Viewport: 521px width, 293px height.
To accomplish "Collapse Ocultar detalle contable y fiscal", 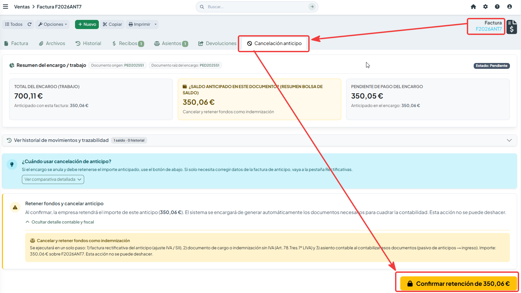I will coord(60,222).
